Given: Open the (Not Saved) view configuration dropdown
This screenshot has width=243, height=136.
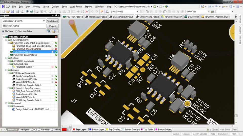Looking at the screenshot, I should (137, 12).
